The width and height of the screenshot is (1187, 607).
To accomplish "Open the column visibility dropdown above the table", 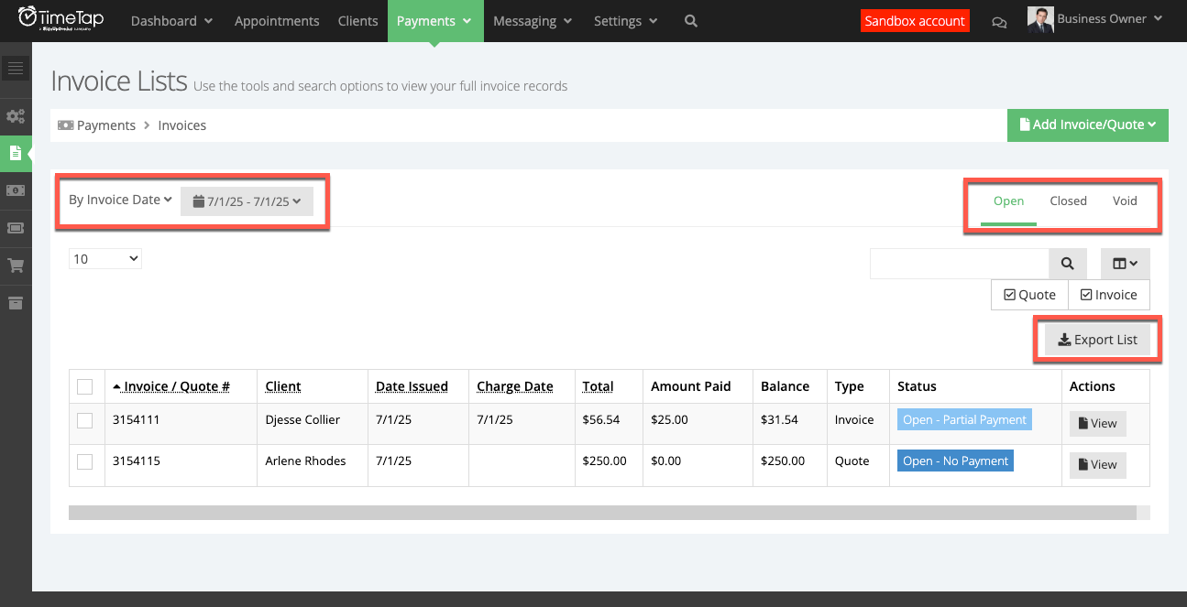I will point(1125,263).
